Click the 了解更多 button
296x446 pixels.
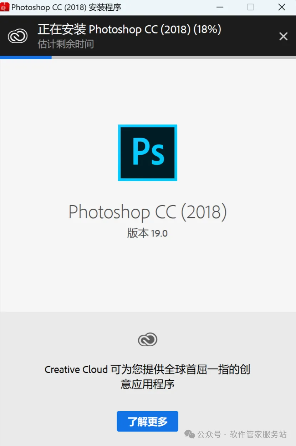(x=147, y=421)
